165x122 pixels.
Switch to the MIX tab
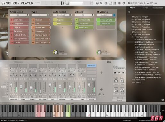point(109,62)
